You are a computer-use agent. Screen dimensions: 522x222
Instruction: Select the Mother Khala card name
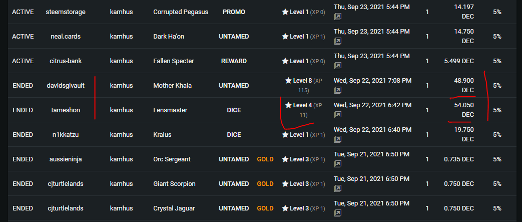tap(173, 86)
